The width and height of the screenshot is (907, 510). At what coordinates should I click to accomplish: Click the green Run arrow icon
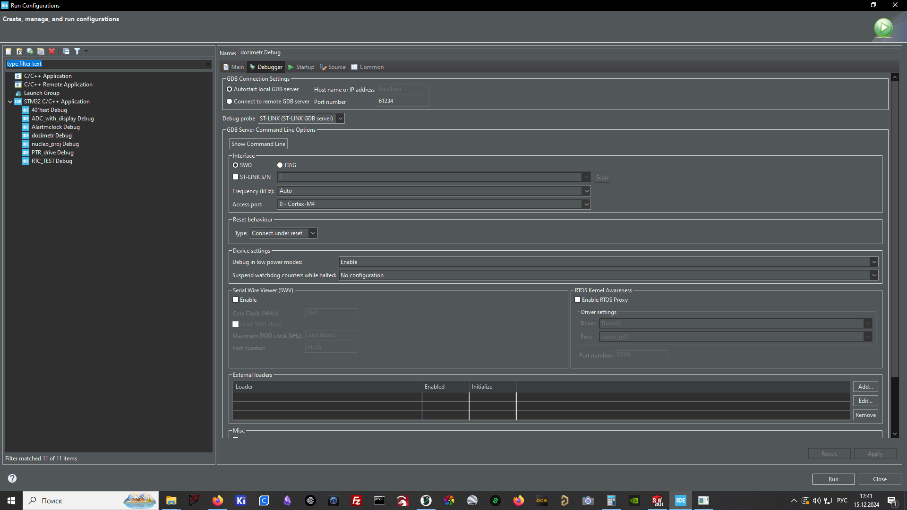point(883,27)
